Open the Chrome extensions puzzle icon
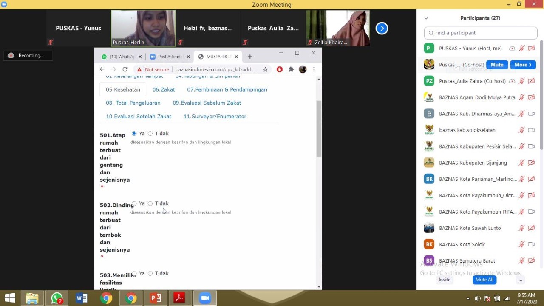544x306 pixels. [x=291, y=69]
